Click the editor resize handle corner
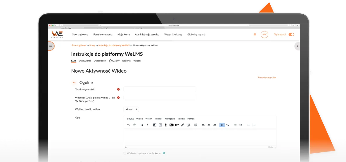Viewport: 346px width, 162px height. pos(275,147)
